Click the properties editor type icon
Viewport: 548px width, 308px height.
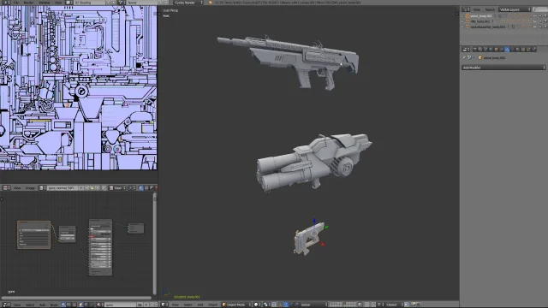(466, 50)
